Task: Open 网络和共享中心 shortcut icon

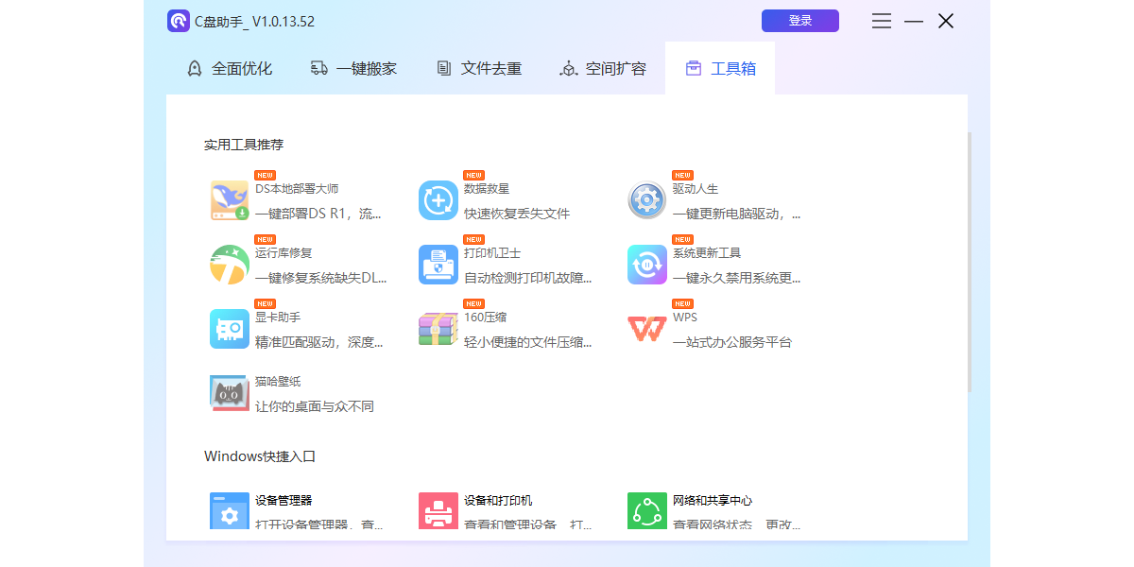Action: 646,511
